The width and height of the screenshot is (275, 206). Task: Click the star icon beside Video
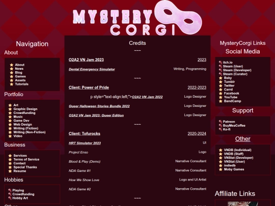[x=10, y=136]
